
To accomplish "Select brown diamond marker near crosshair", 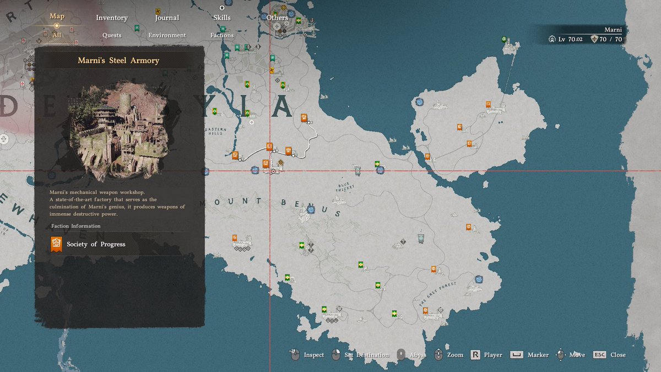I will pyautogui.click(x=281, y=162).
